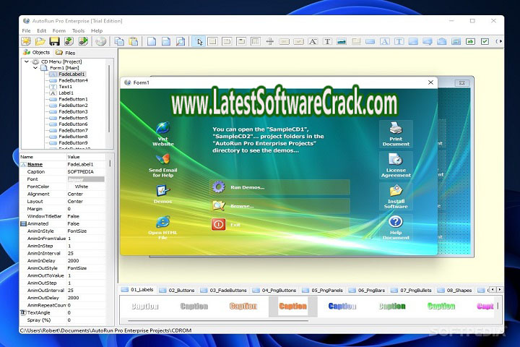The height and width of the screenshot is (347, 520).
Task: Click the Open HTML File icon
Action: click(x=162, y=222)
